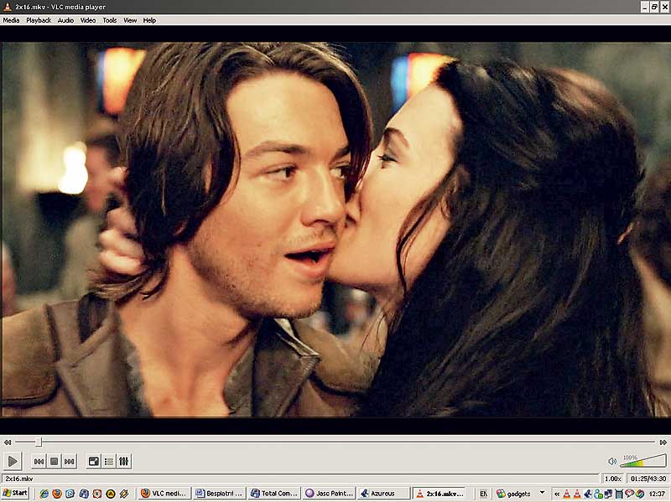Image resolution: width=671 pixels, height=502 pixels.
Task: Click the video display area
Action: click(335, 229)
